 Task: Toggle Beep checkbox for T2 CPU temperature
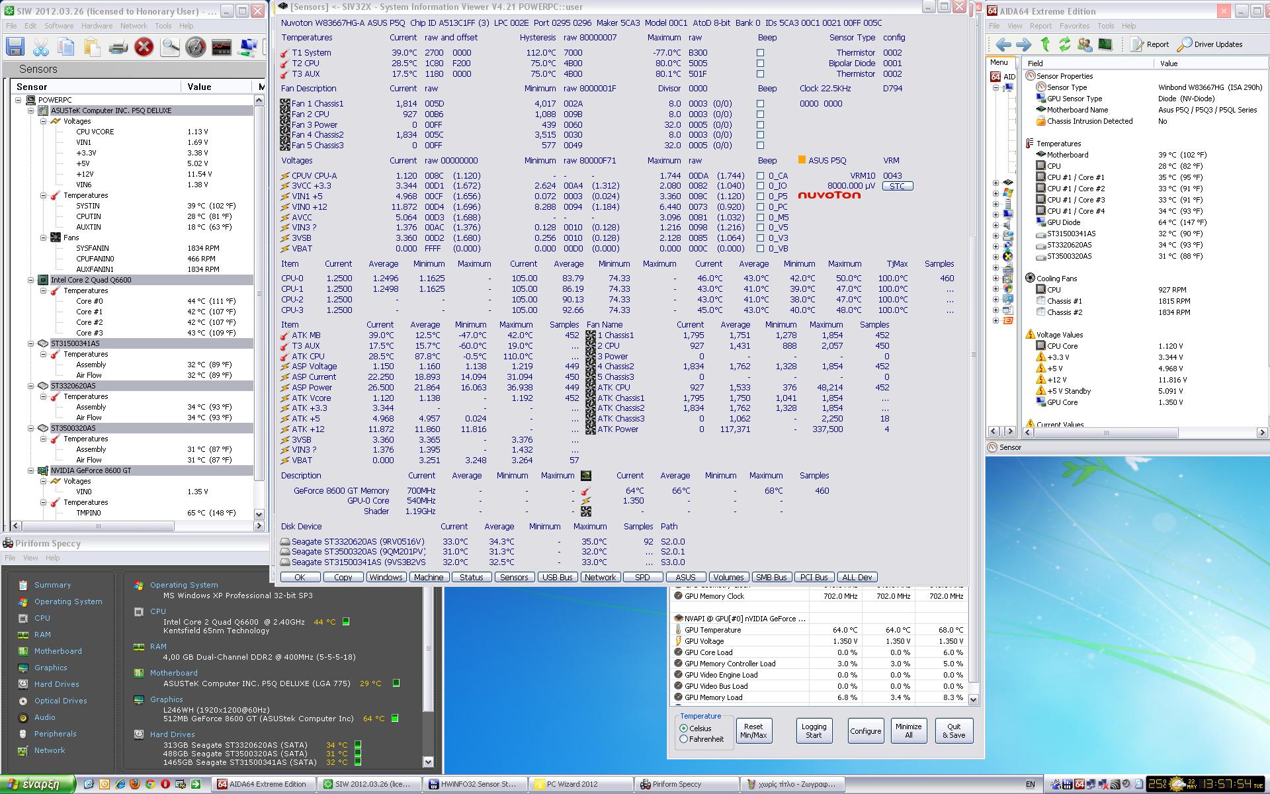click(760, 64)
